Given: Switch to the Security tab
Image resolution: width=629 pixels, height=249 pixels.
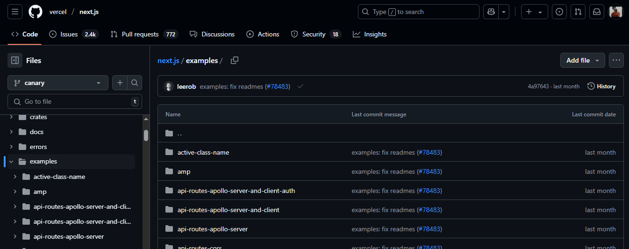Looking at the screenshot, I should point(316,34).
